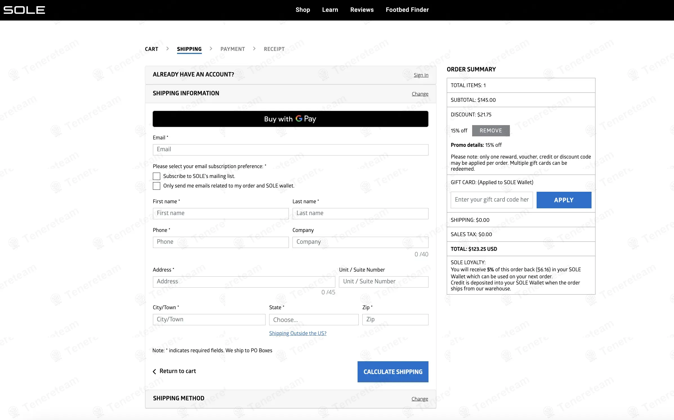Check Subscribe to SOLE's mailing list
This screenshot has width=674, height=420.
(157, 176)
